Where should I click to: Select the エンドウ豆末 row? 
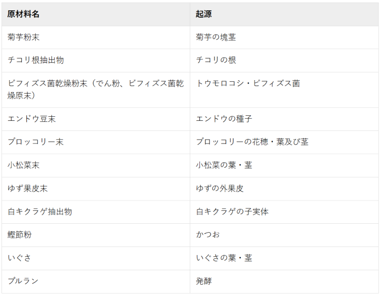coord(190,119)
